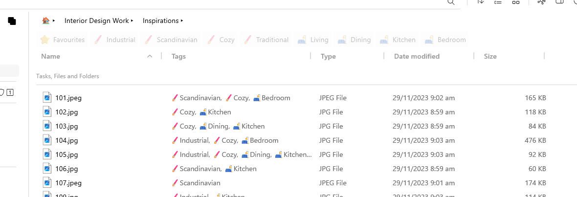Select the 106.jpg file row
This screenshot has height=197, width=577.
(x=67, y=169)
